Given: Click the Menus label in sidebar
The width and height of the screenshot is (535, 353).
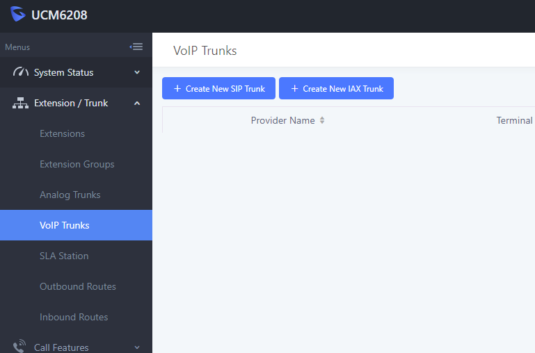Looking at the screenshot, I should pyautogui.click(x=17, y=47).
